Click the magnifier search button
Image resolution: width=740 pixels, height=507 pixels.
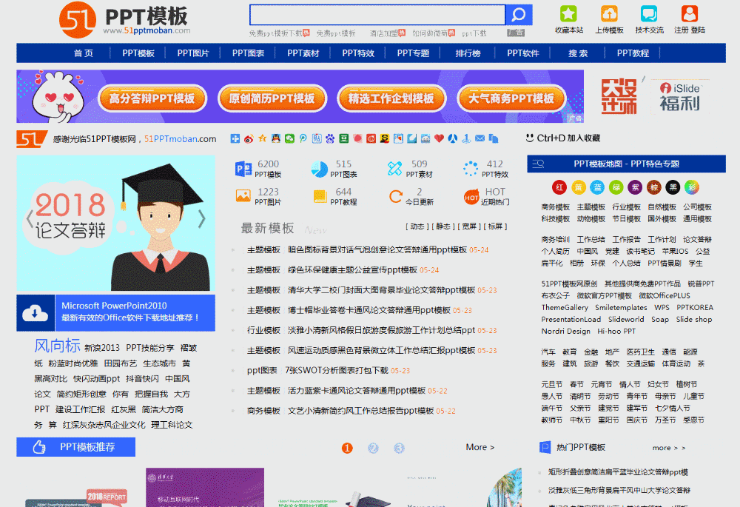pyautogui.click(x=519, y=15)
